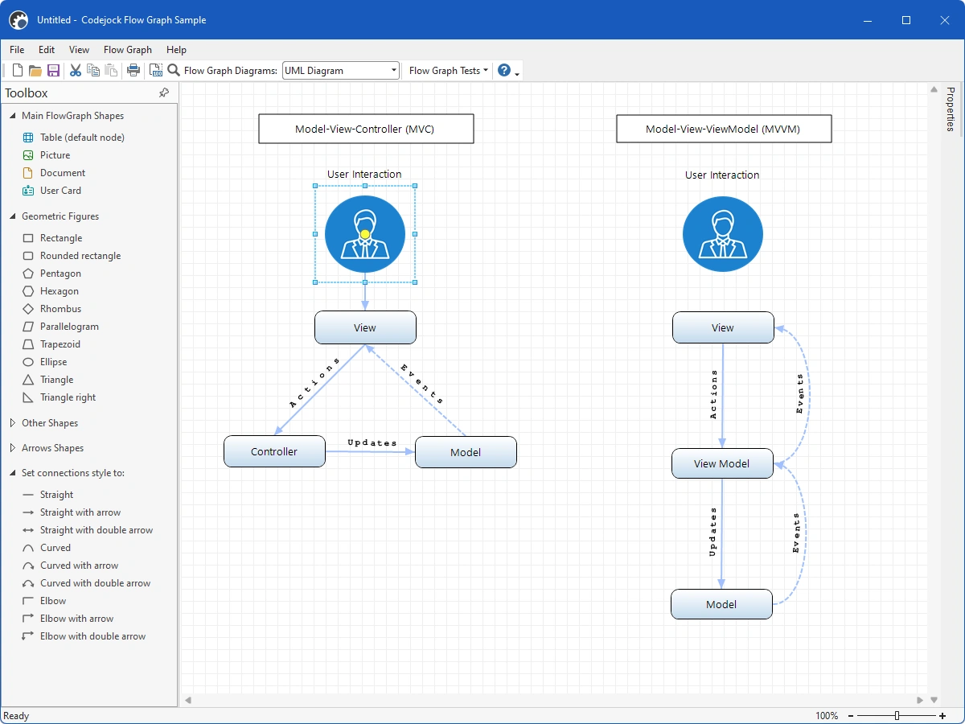
Task: Choose the Triangle right figure
Action: pos(68,397)
